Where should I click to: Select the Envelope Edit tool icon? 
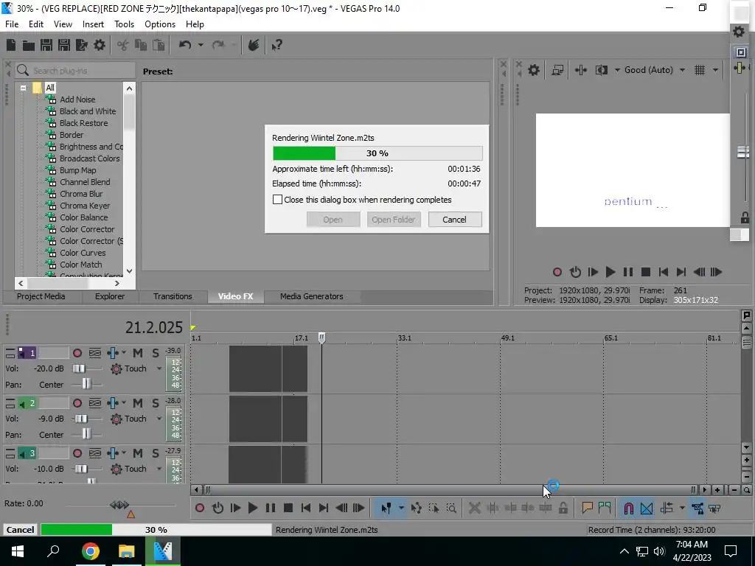tap(417, 509)
